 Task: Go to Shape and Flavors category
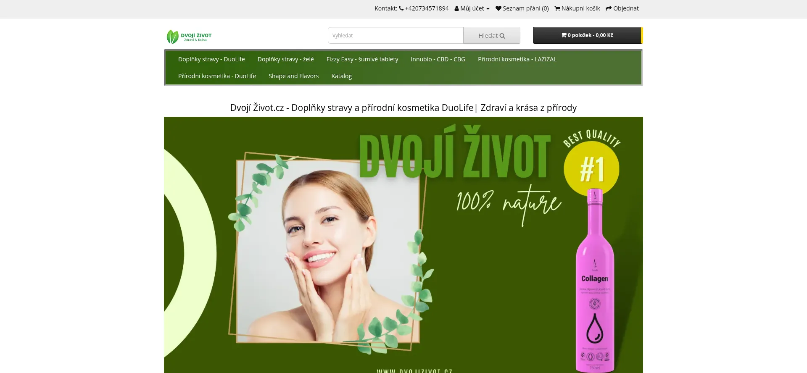294,76
